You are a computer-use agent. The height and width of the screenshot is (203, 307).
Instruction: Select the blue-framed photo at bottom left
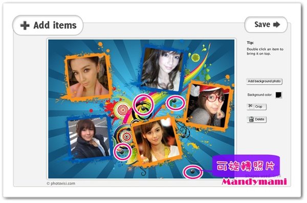point(90,138)
